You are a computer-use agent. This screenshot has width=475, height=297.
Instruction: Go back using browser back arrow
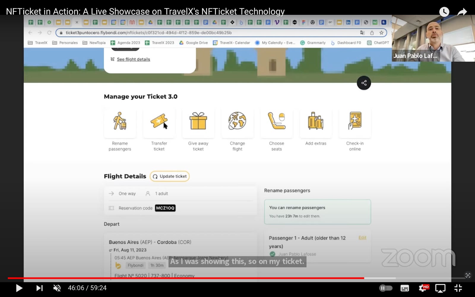(x=30, y=33)
